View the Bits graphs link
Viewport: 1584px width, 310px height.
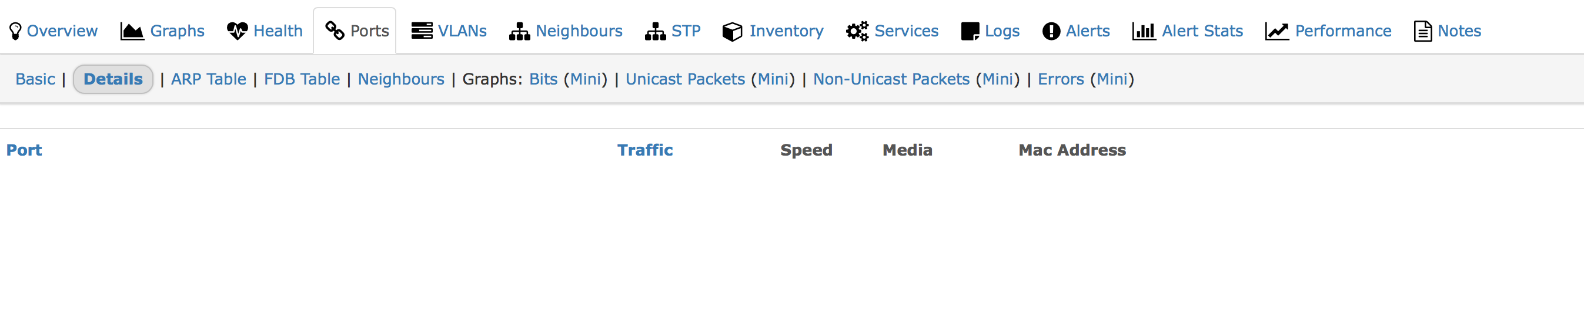[x=543, y=79]
